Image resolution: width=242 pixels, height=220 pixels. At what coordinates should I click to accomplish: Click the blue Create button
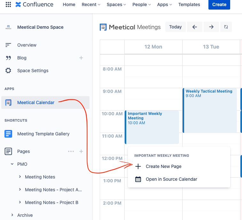tap(219, 4)
